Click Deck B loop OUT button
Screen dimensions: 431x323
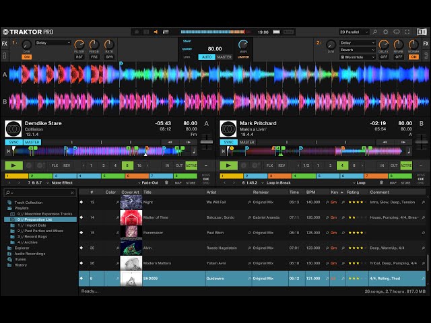[x=394, y=166]
